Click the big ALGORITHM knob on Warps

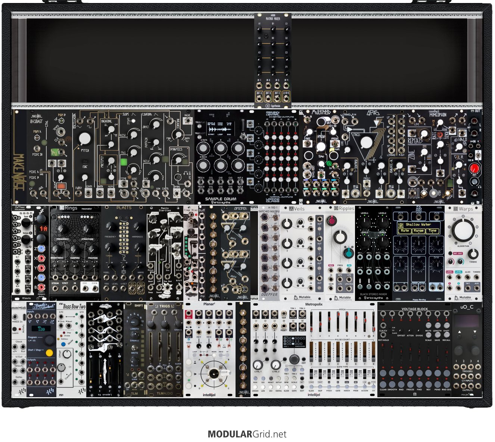click(463, 231)
